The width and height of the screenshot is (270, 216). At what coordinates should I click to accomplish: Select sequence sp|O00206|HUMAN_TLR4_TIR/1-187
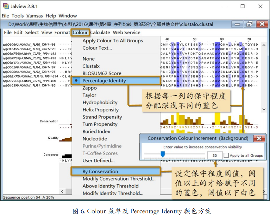point(29,67)
